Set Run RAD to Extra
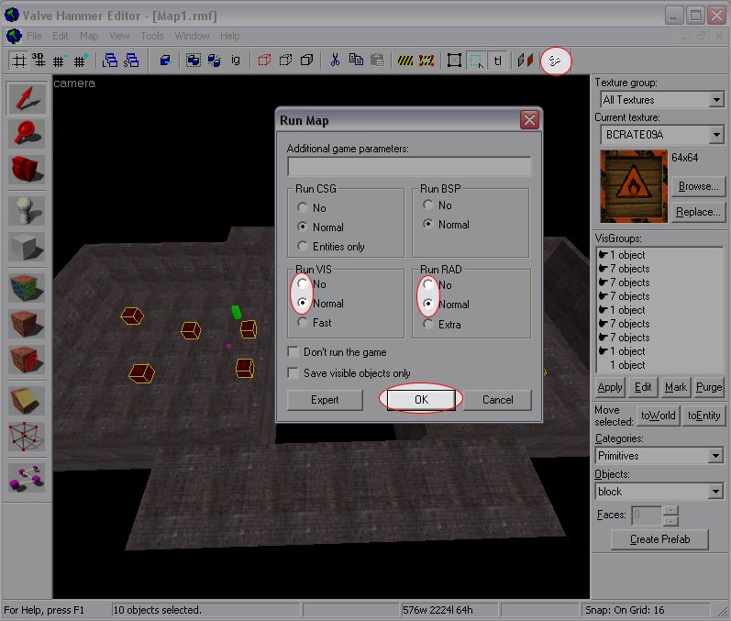The width and height of the screenshot is (731, 621). 428,324
